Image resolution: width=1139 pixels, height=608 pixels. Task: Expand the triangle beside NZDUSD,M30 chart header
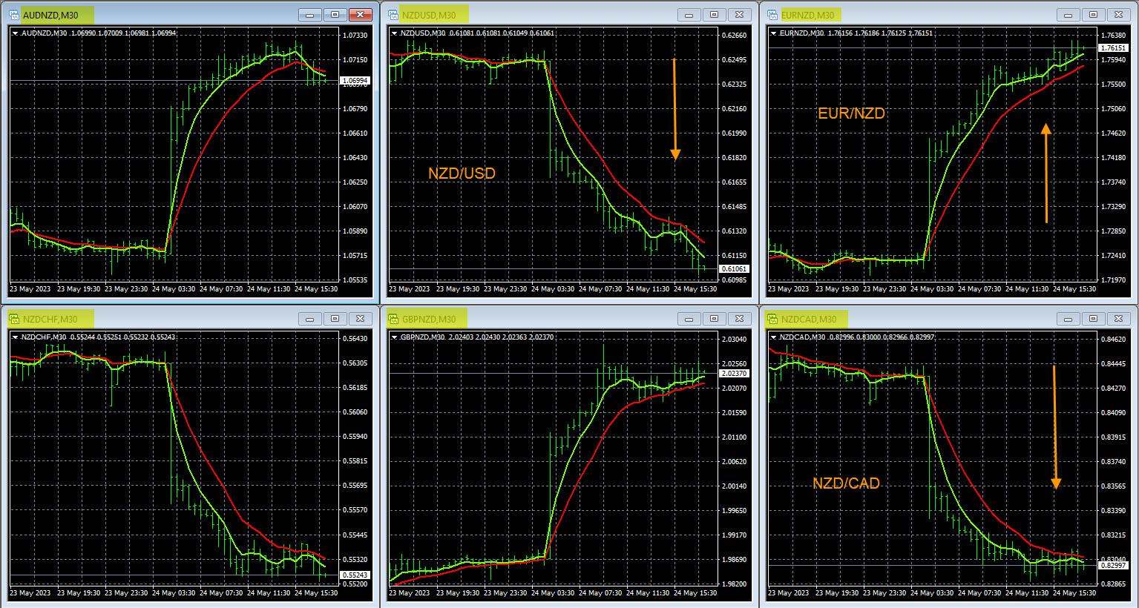point(395,33)
